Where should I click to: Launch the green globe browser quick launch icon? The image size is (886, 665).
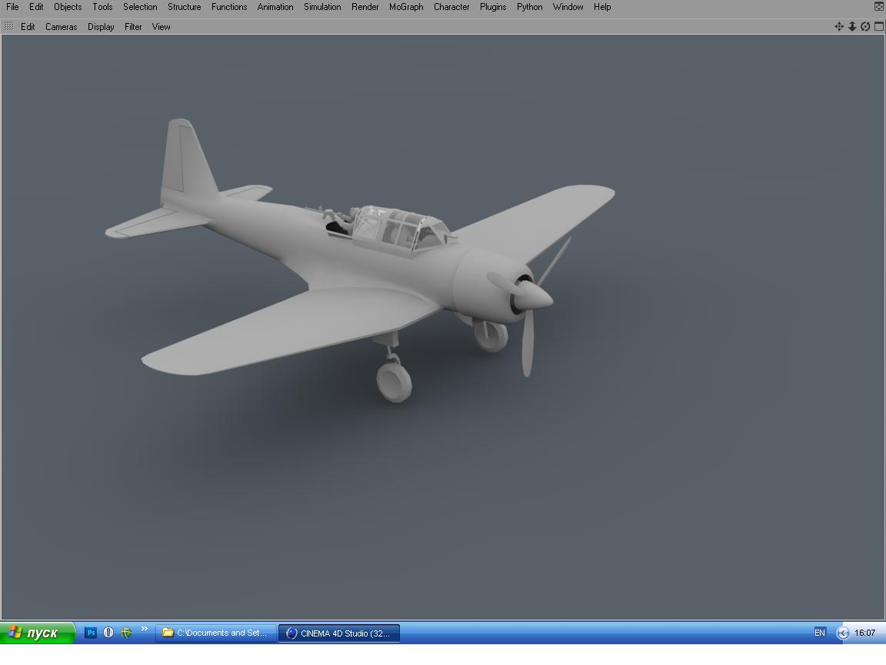pos(126,633)
